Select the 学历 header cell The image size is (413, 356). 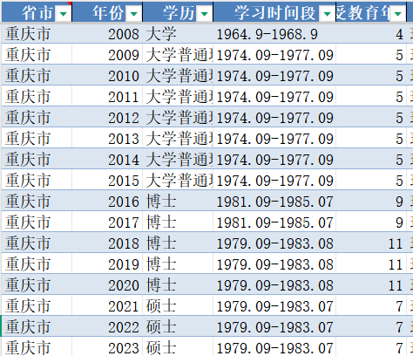[x=178, y=12]
